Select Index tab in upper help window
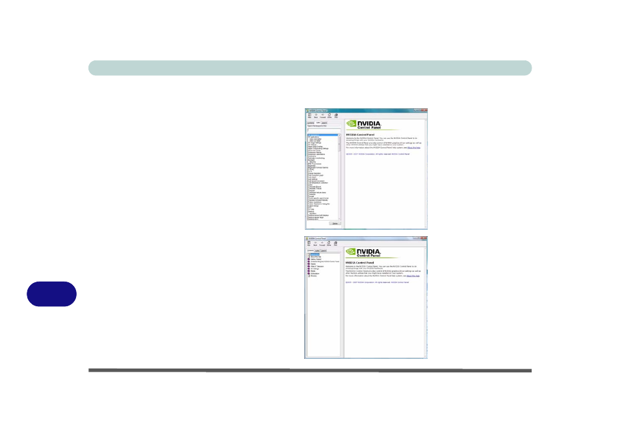 tap(318, 123)
